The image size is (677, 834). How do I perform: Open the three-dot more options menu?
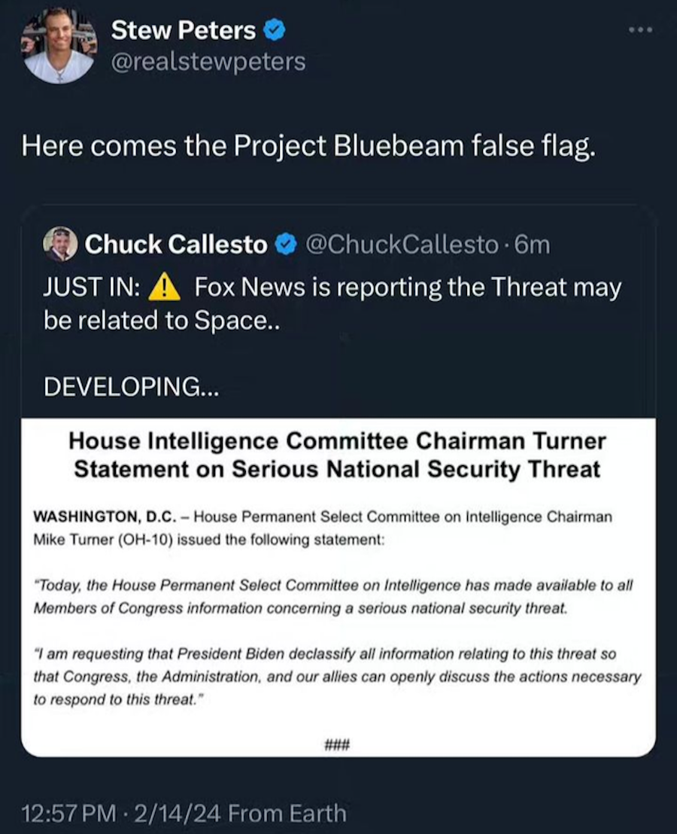point(640,30)
